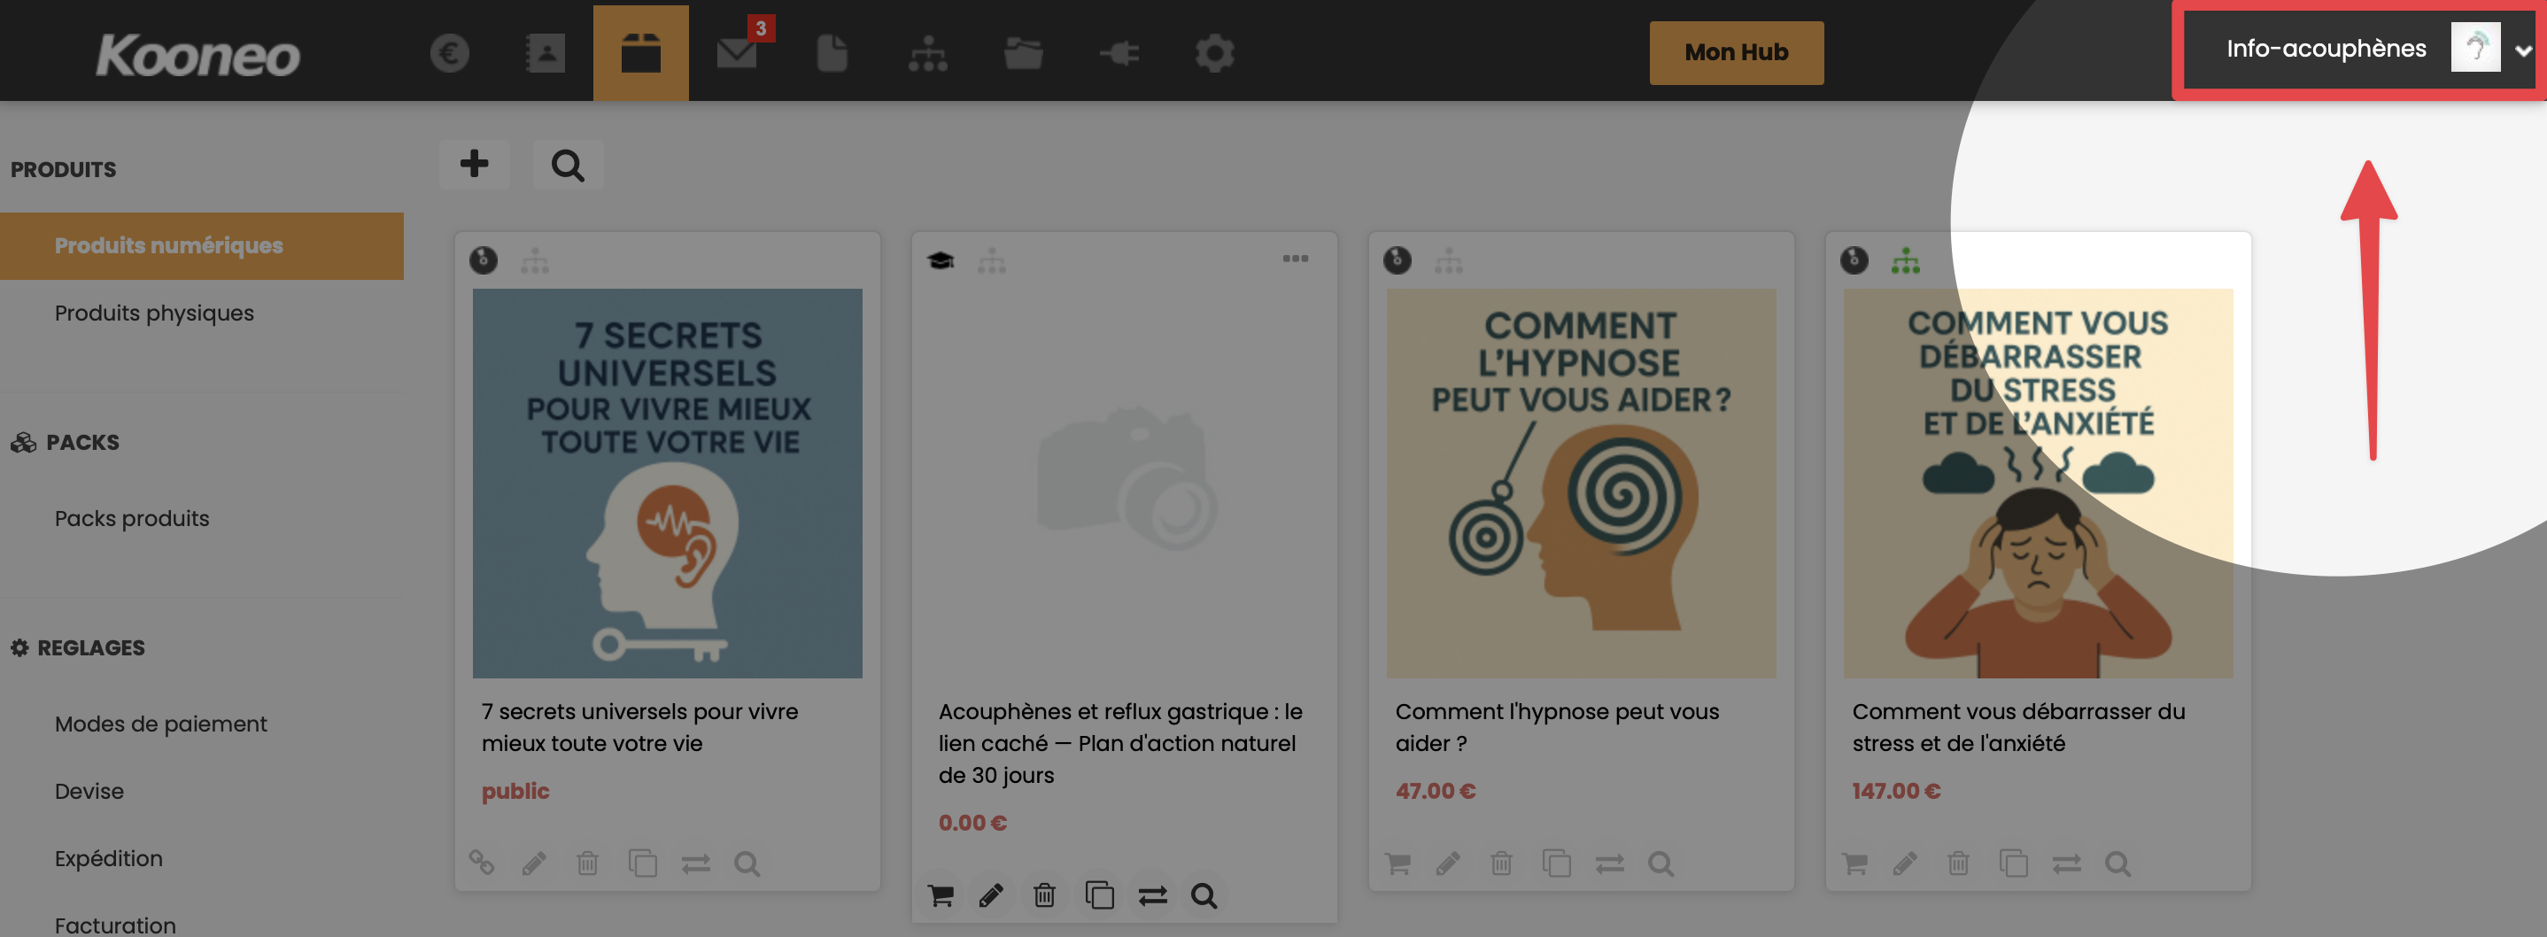Click the 7 Secrets Universels cover image
The image size is (2547, 937).
(668, 484)
